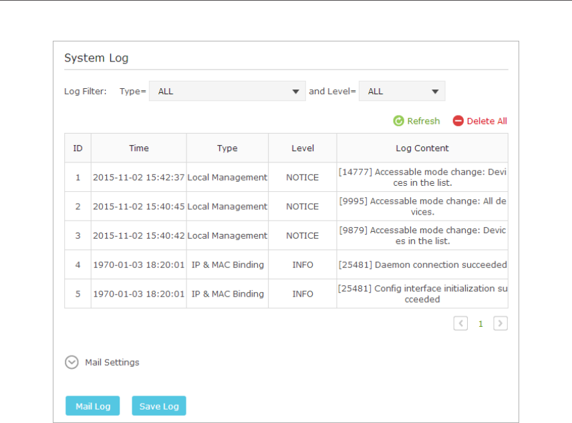Viewport: 572px width, 423px height.
Task: Open the Type filter dropdown
Action: point(227,92)
